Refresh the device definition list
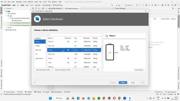The height and width of the screenshot is (101, 180). click(98, 70)
